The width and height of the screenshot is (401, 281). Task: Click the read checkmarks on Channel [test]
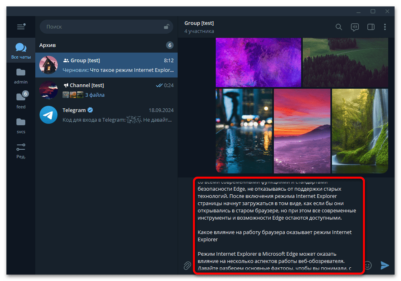click(x=159, y=85)
